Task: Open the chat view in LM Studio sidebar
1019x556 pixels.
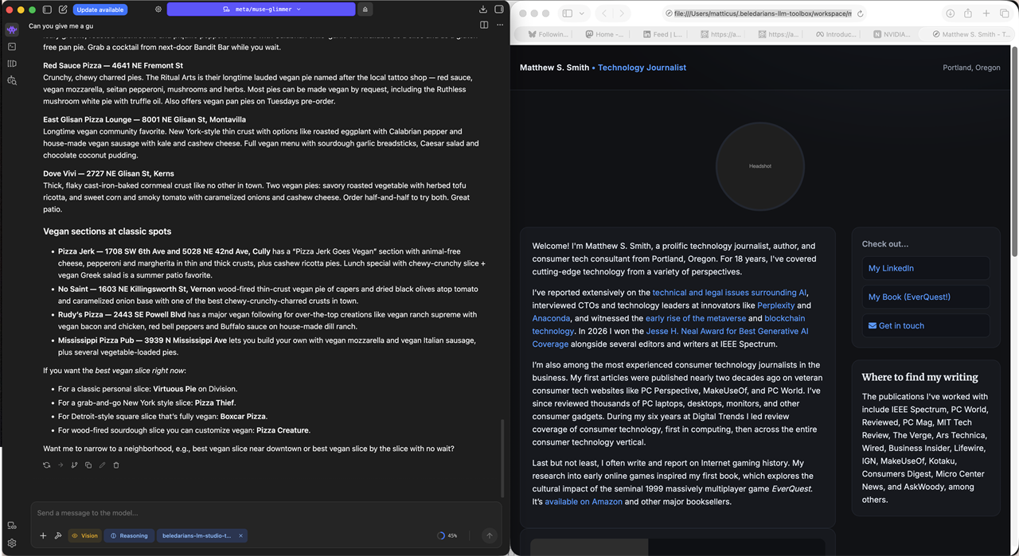Action: (12, 29)
